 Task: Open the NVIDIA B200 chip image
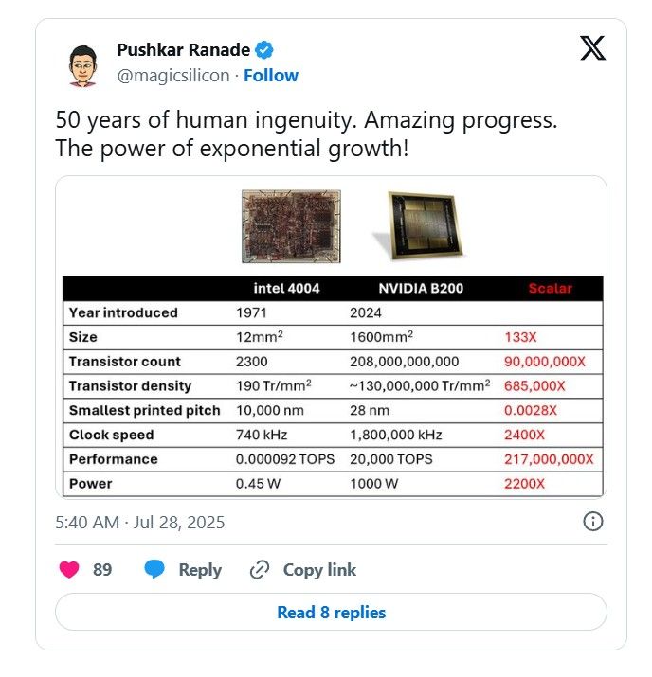click(420, 225)
